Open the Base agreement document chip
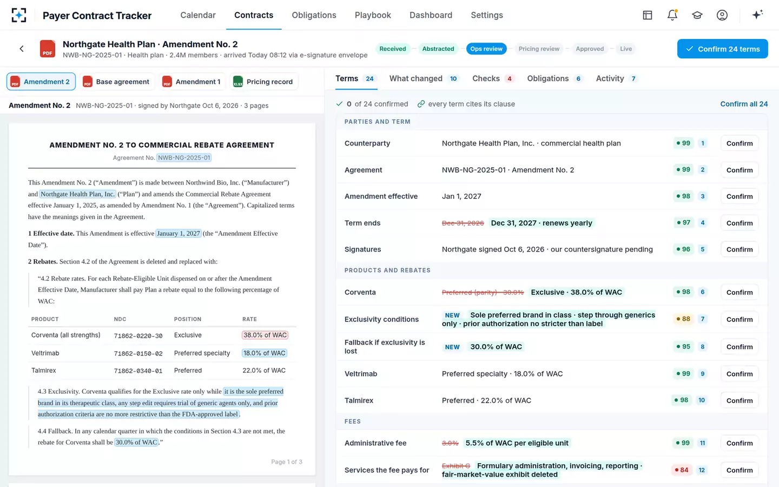Viewport: 779px width, 487px height. tap(117, 82)
